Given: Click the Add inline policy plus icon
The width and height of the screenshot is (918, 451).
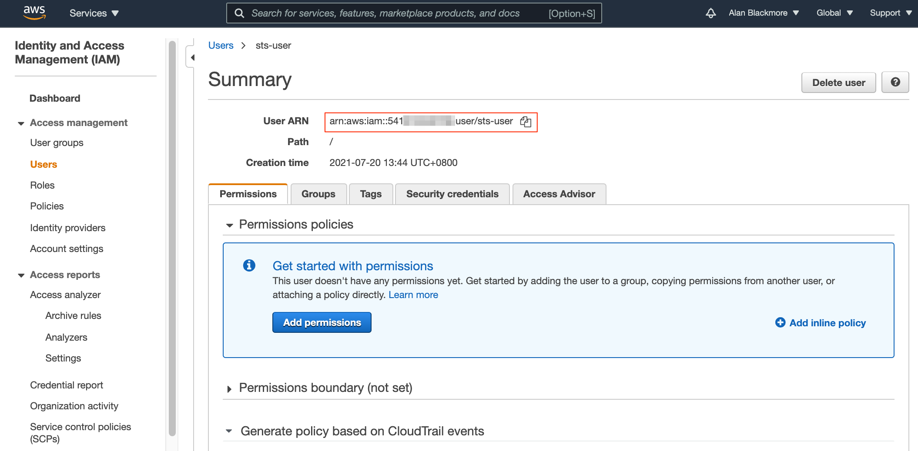Looking at the screenshot, I should [x=780, y=323].
